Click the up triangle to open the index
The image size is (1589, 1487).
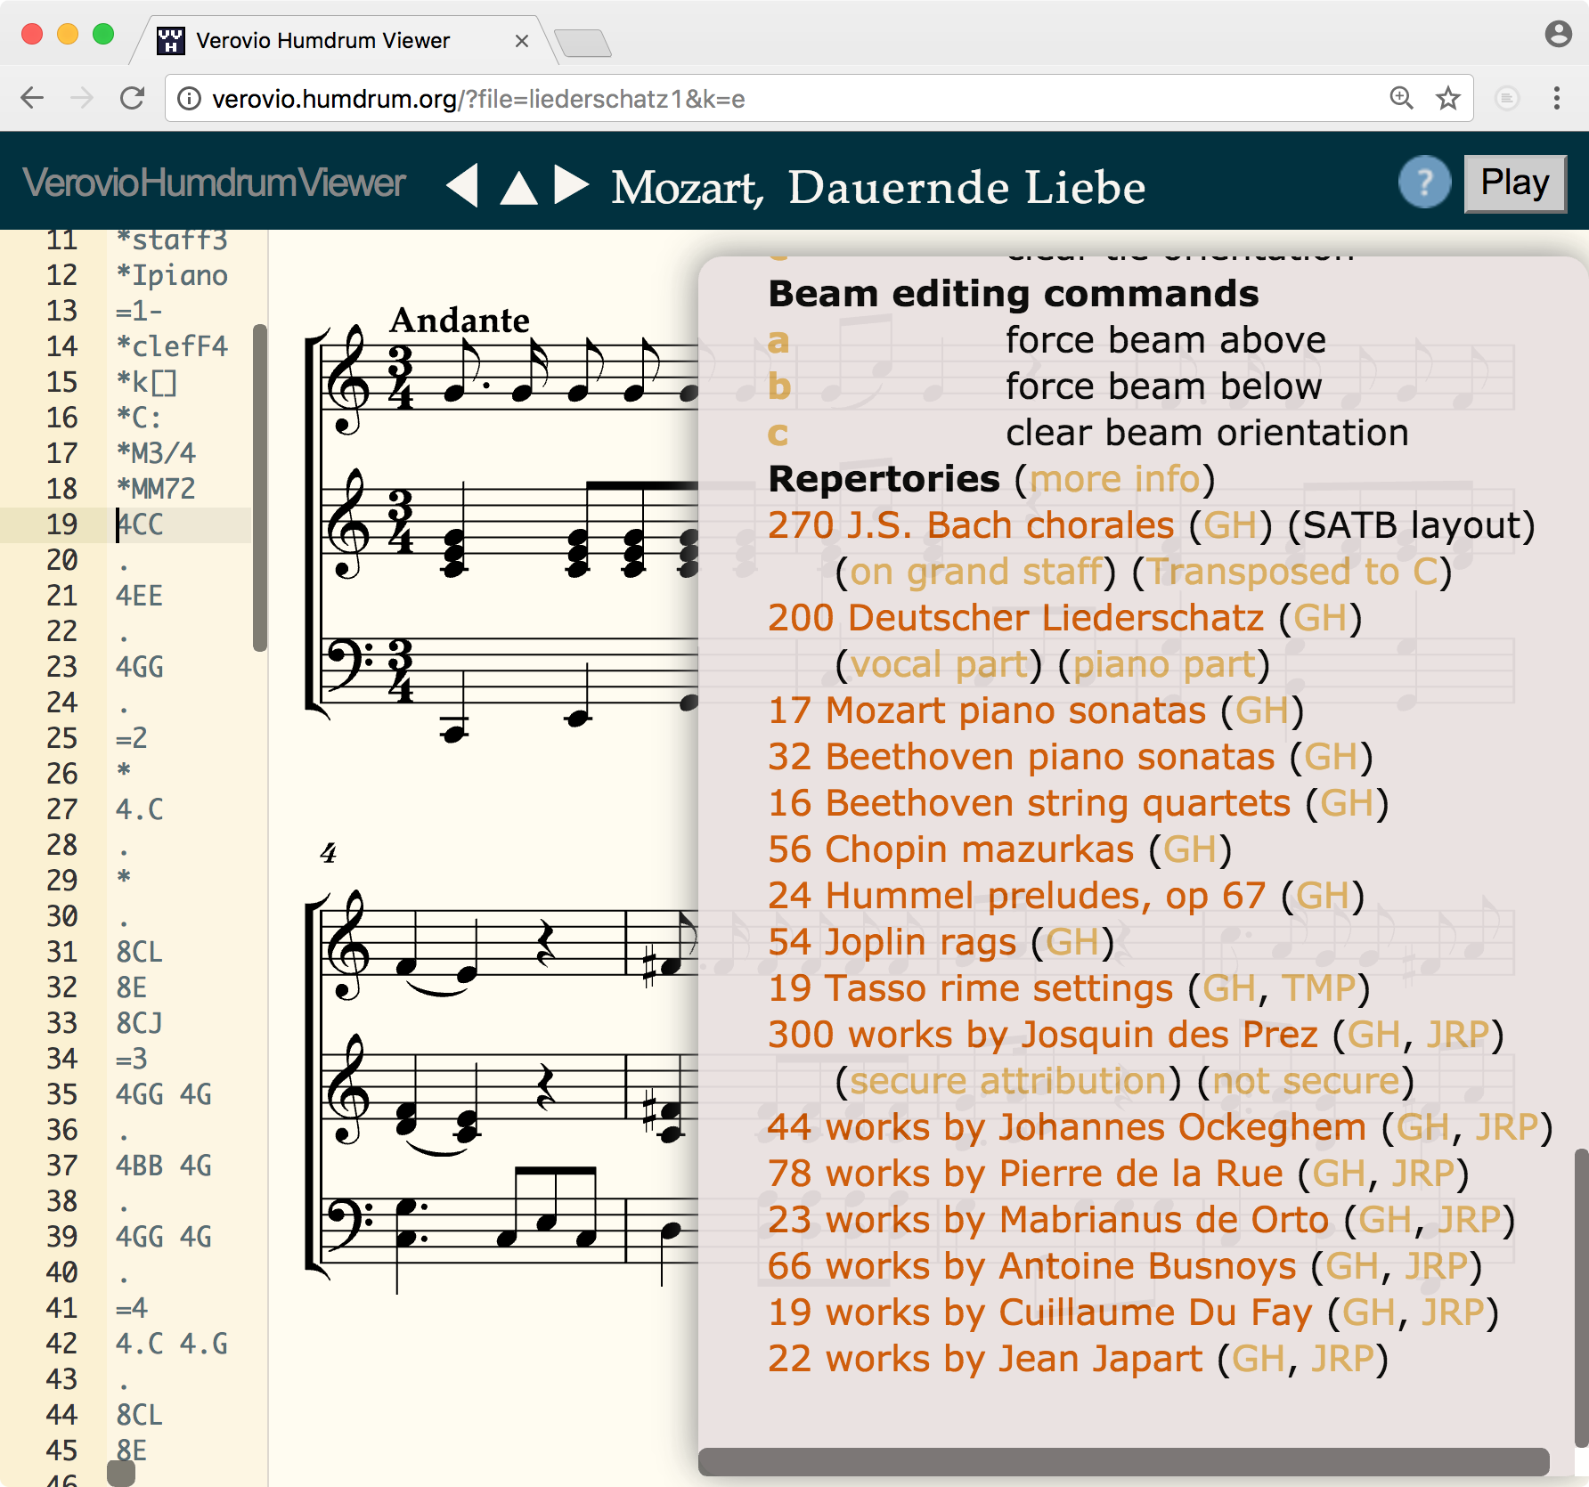[x=518, y=188]
